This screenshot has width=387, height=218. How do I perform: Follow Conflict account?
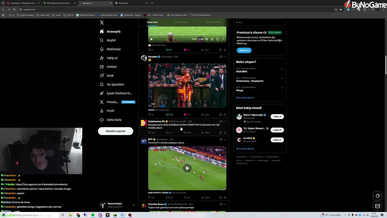point(277,140)
